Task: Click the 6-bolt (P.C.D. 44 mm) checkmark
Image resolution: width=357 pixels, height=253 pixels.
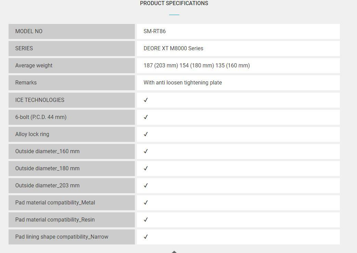Action: pos(146,117)
